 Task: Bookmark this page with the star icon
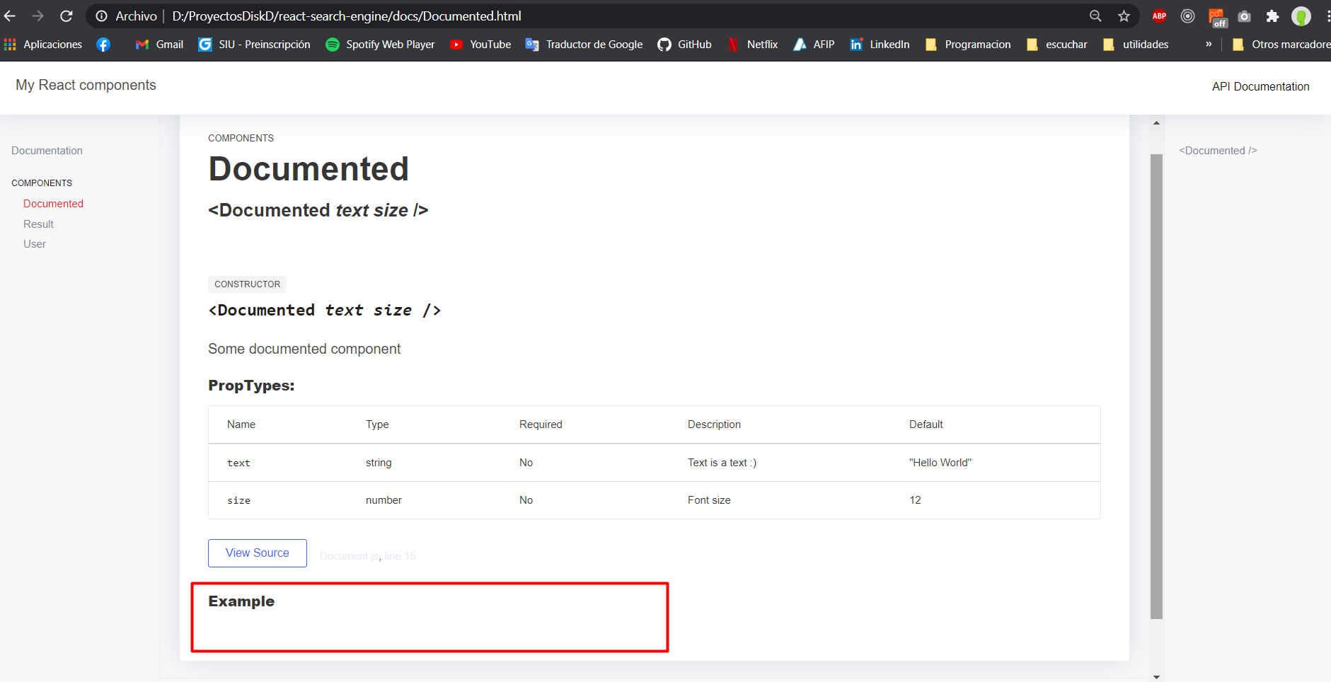[x=1123, y=16]
